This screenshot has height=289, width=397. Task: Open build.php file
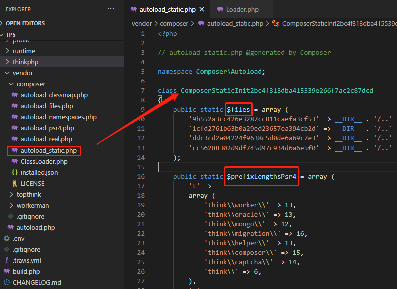(26, 272)
